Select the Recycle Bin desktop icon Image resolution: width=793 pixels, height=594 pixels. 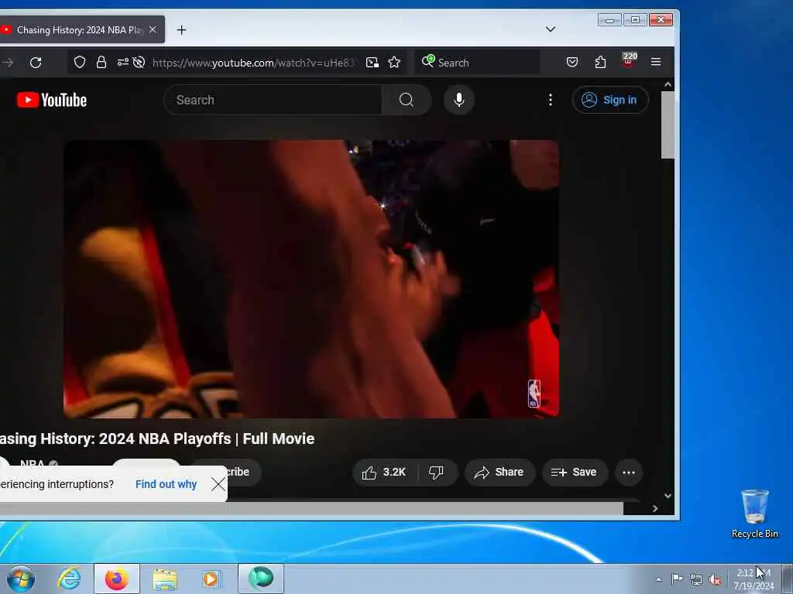coord(754,514)
